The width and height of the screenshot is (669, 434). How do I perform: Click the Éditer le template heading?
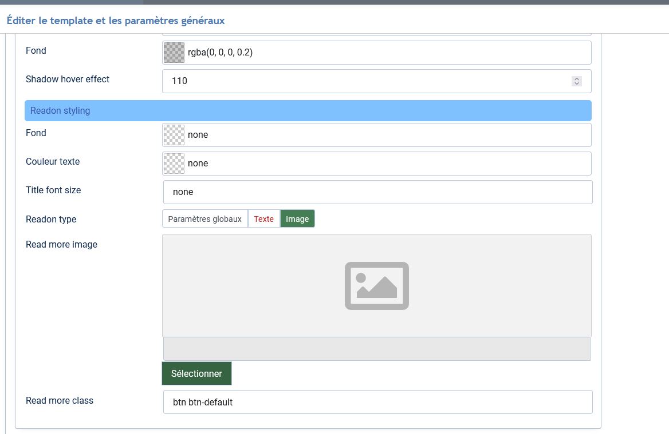[x=115, y=21]
